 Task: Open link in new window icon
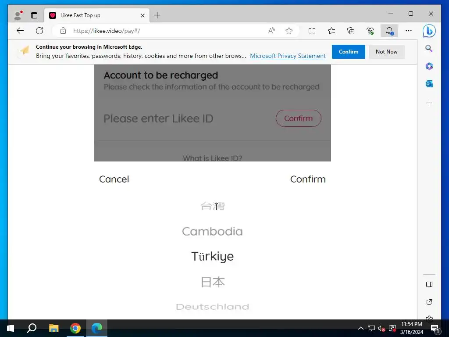point(429,302)
